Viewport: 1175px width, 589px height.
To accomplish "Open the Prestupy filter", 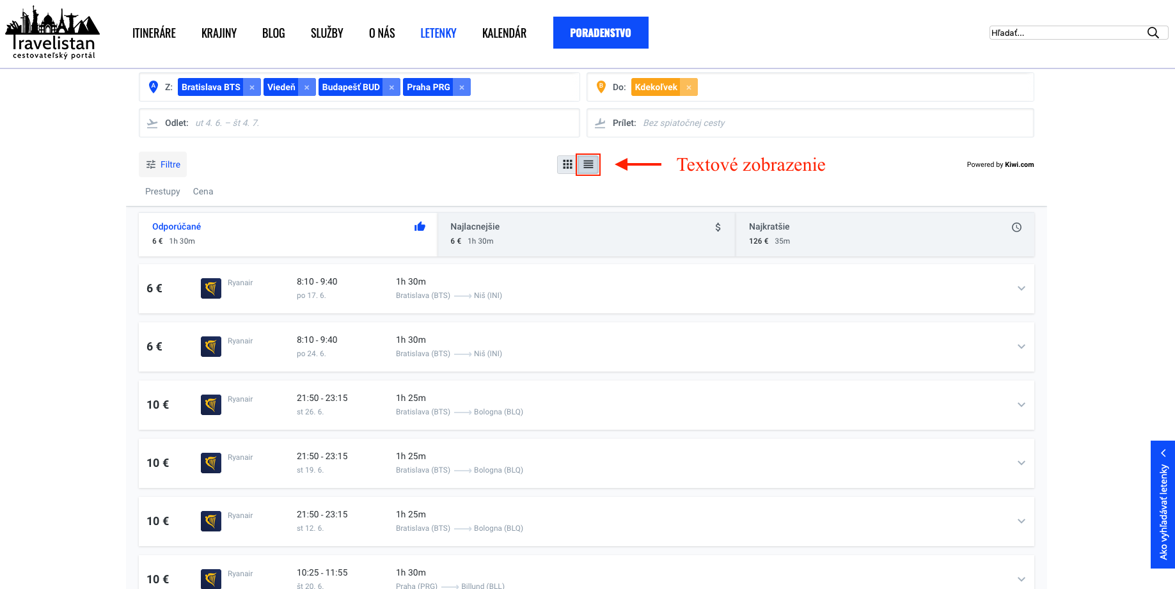I will (x=162, y=191).
